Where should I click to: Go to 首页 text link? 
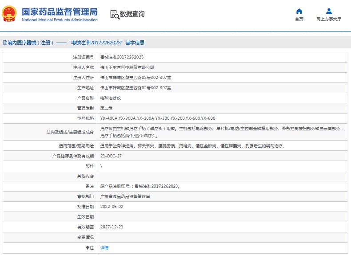(299, 19)
